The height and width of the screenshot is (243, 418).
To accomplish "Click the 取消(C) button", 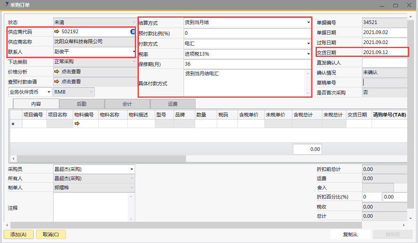I will click(51, 235).
